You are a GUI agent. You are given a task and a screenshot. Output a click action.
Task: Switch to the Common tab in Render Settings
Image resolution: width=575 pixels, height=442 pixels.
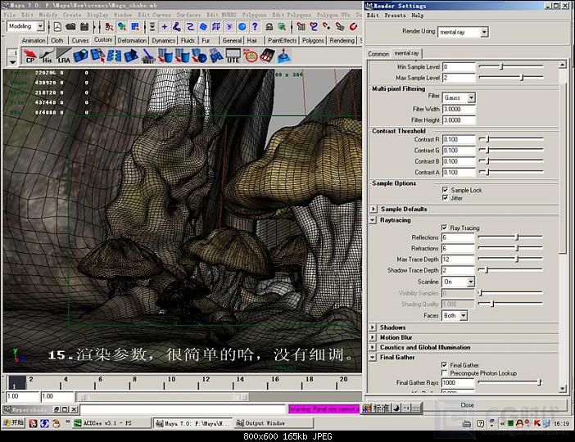pyautogui.click(x=378, y=54)
